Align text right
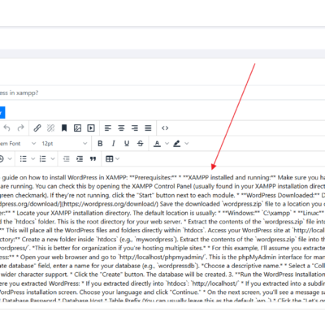This screenshot has height=325, width=325. 135,128
